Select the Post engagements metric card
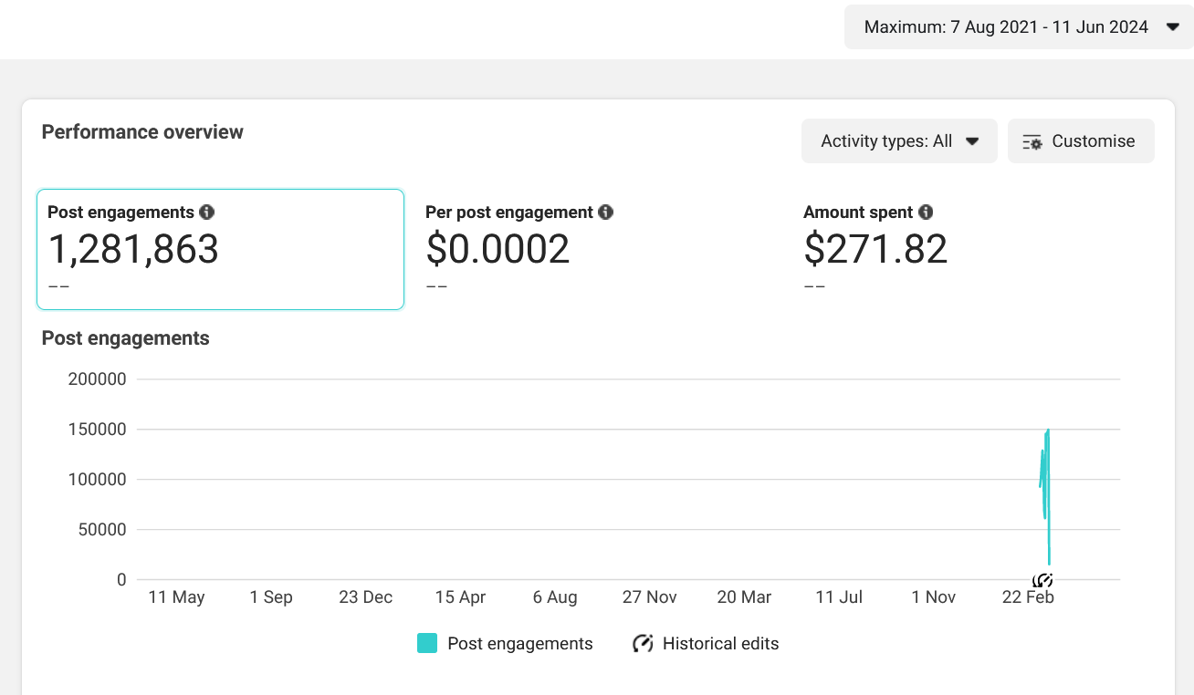 [220, 249]
